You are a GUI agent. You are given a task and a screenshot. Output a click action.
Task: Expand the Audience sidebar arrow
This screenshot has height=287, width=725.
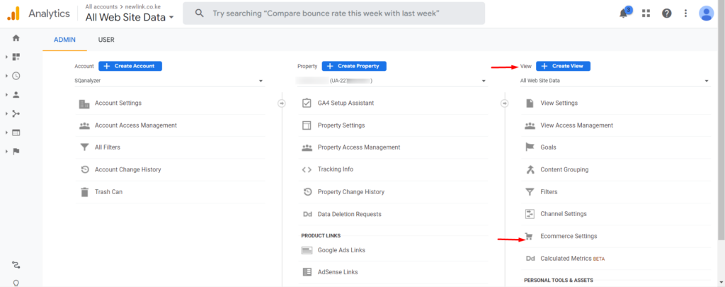6,95
